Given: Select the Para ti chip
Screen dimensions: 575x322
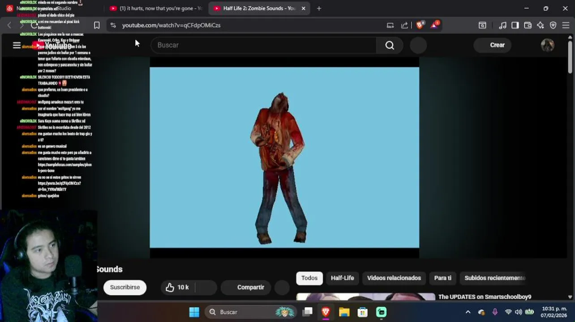Looking at the screenshot, I should pyautogui.click(x=442, y=278).
